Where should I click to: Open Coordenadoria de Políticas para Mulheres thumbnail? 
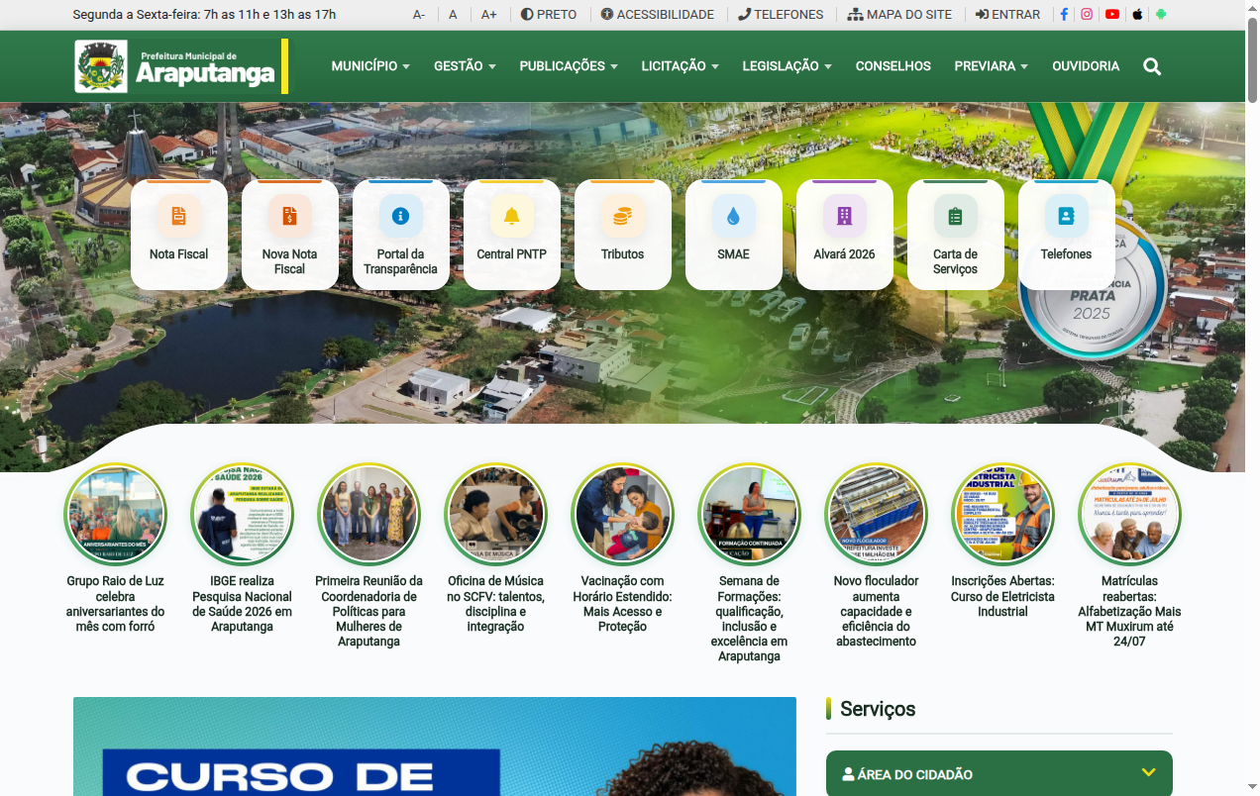tap(368, 515)
